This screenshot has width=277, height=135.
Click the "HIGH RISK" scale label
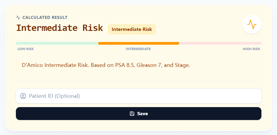pyautogui.click(x=251, y=49)
